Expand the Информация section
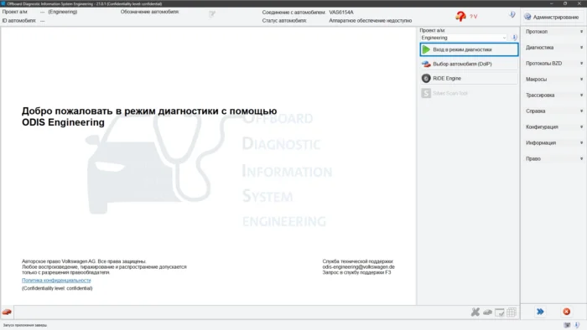 [553, 142]
